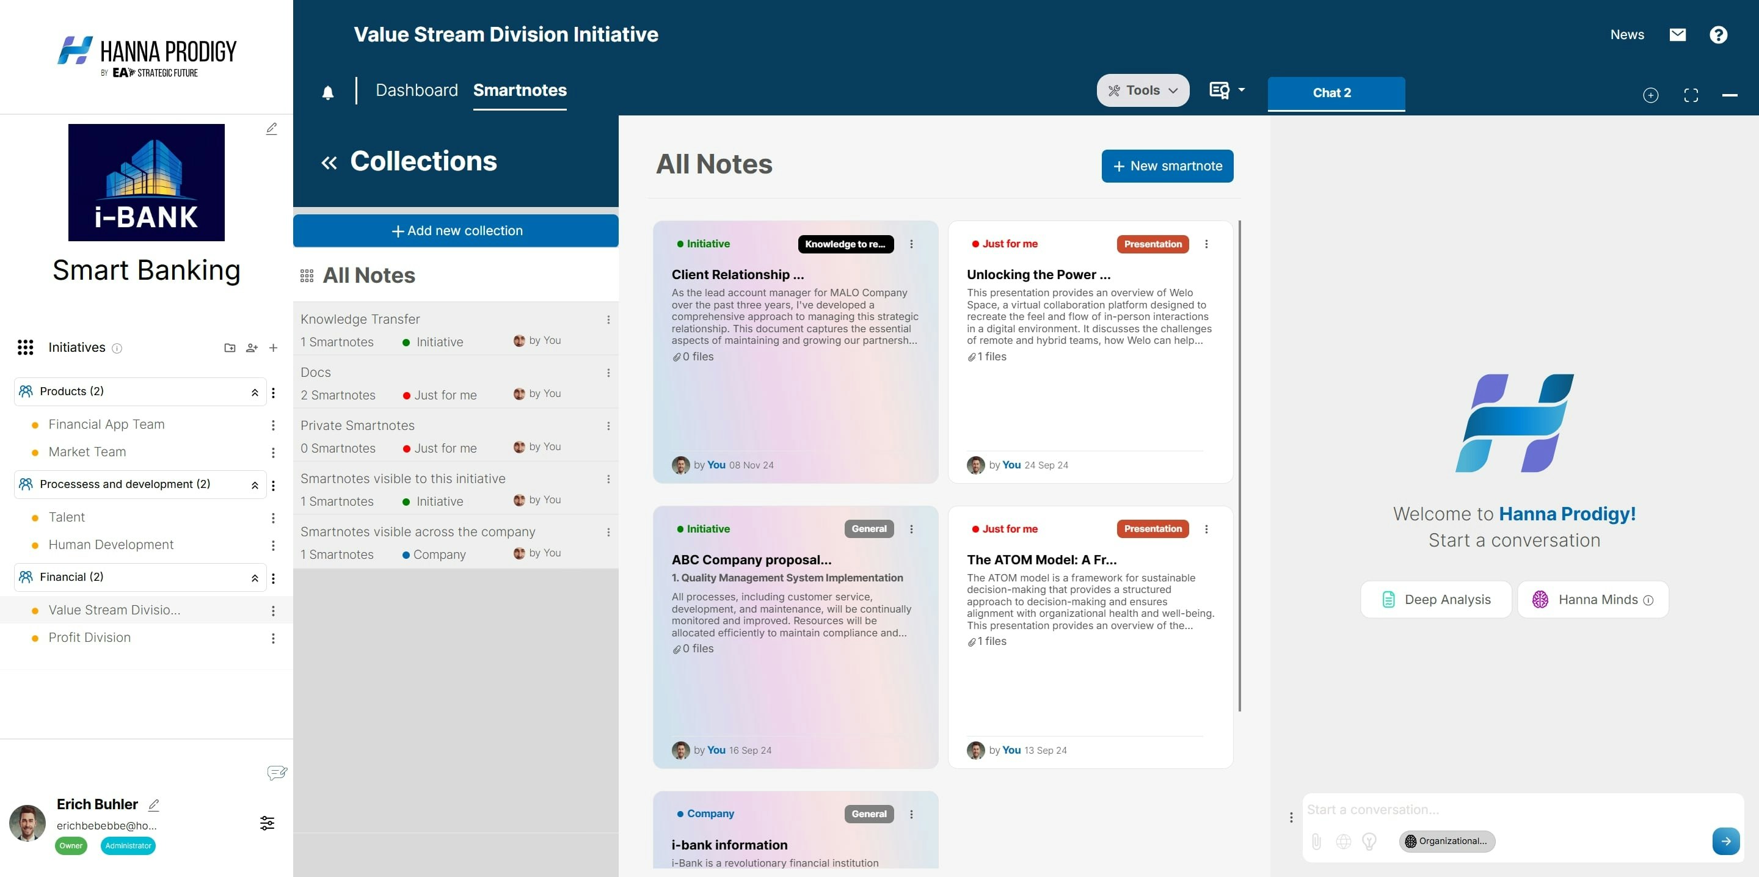1759x877 pixels.
Task: Click the lightbulb icon in chat input
Action: pos(1368,841)
